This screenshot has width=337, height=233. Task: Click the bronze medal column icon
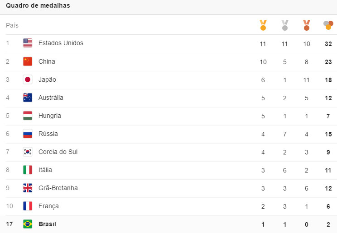coord(307,25)
